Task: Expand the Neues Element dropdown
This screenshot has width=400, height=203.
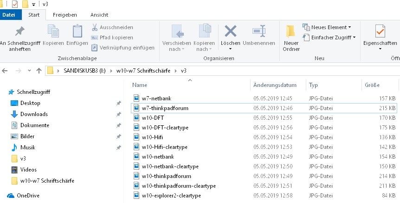Action: [x=327, y=27]
